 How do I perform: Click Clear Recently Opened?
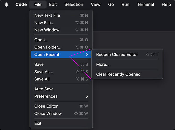coord(127,74)
